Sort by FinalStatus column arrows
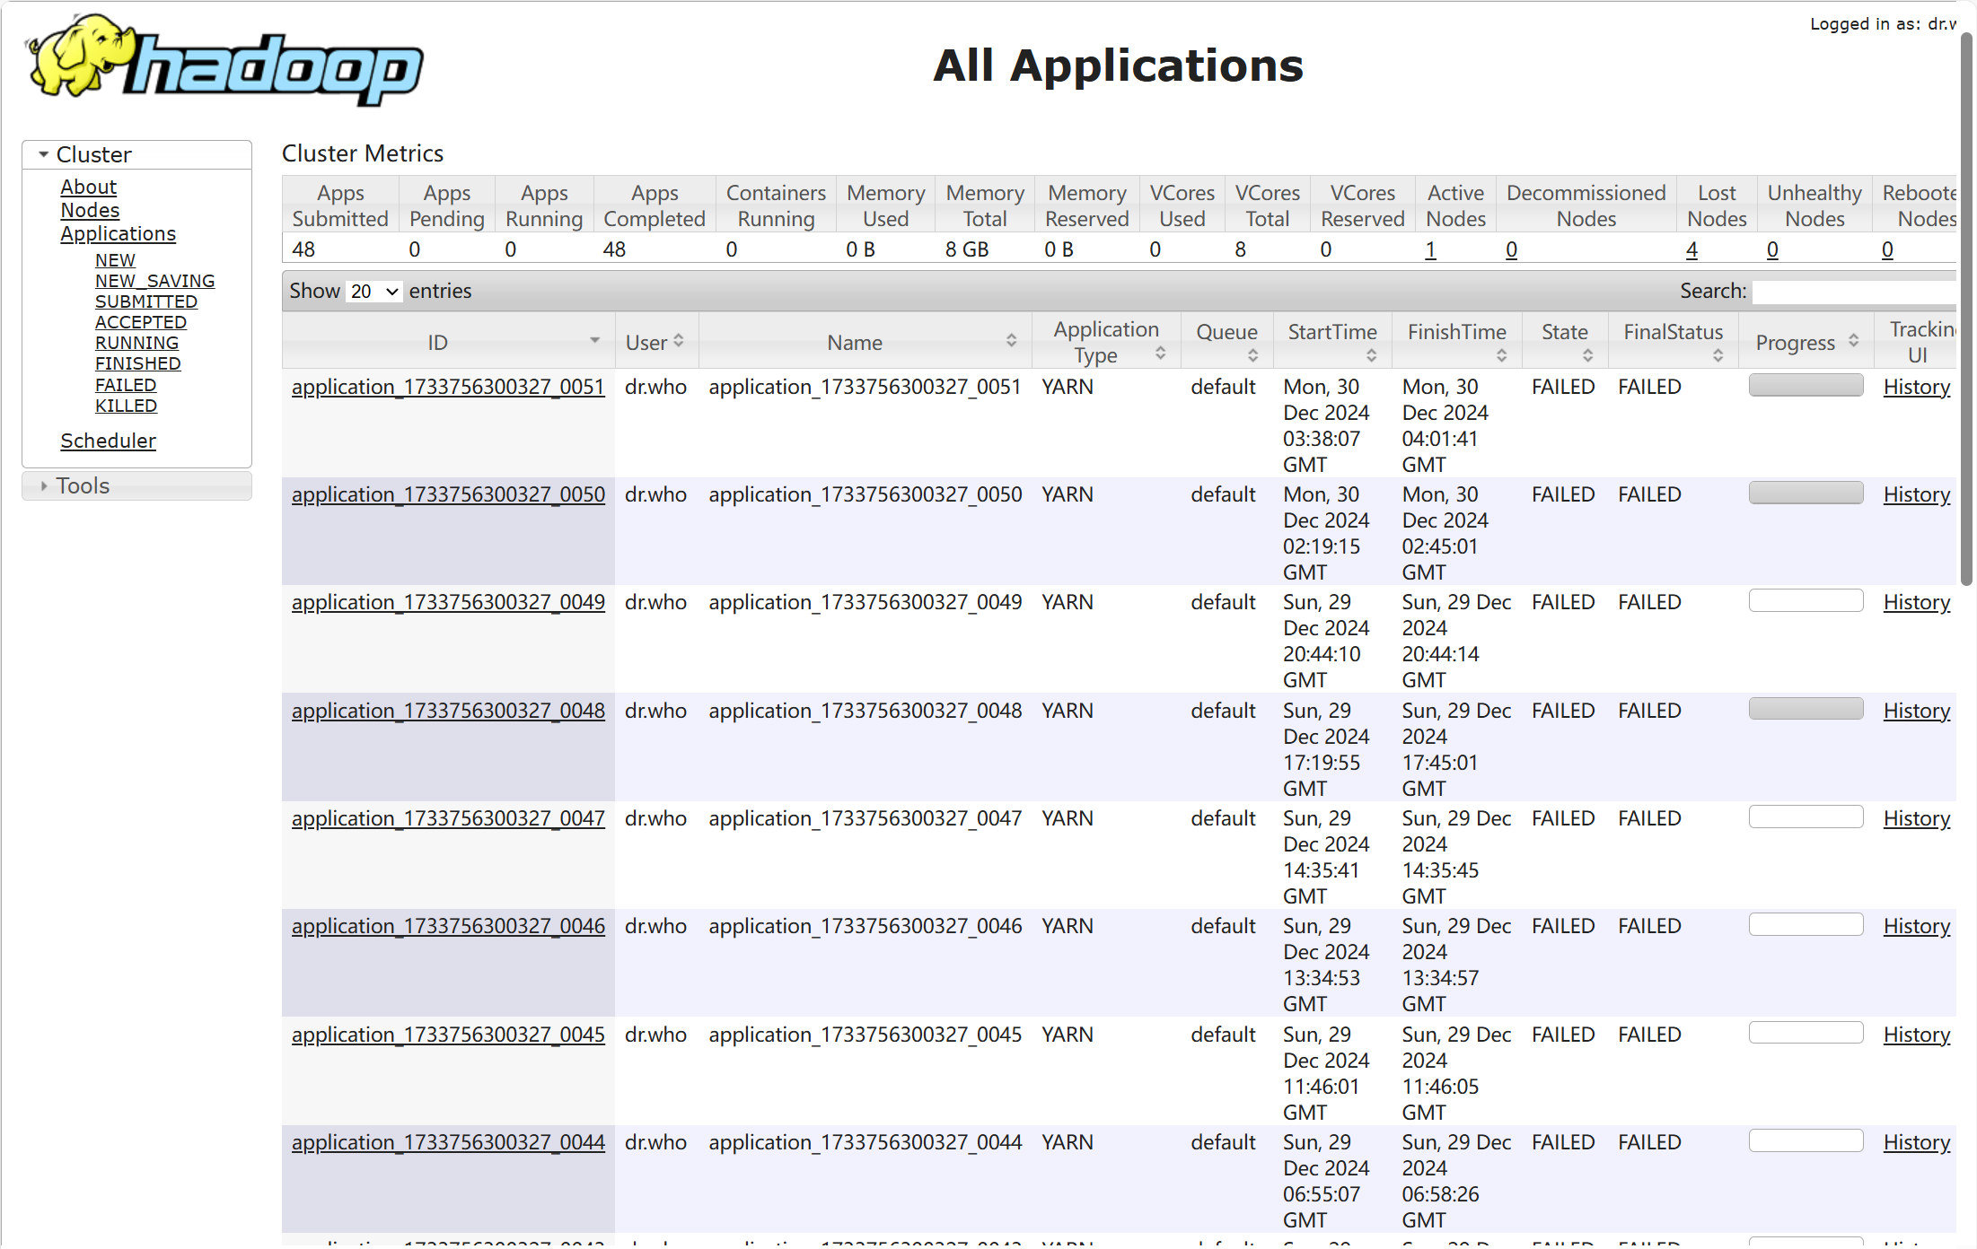Image resolution: width=1977 pixels, height=1249 pixels. (1718, 356)
